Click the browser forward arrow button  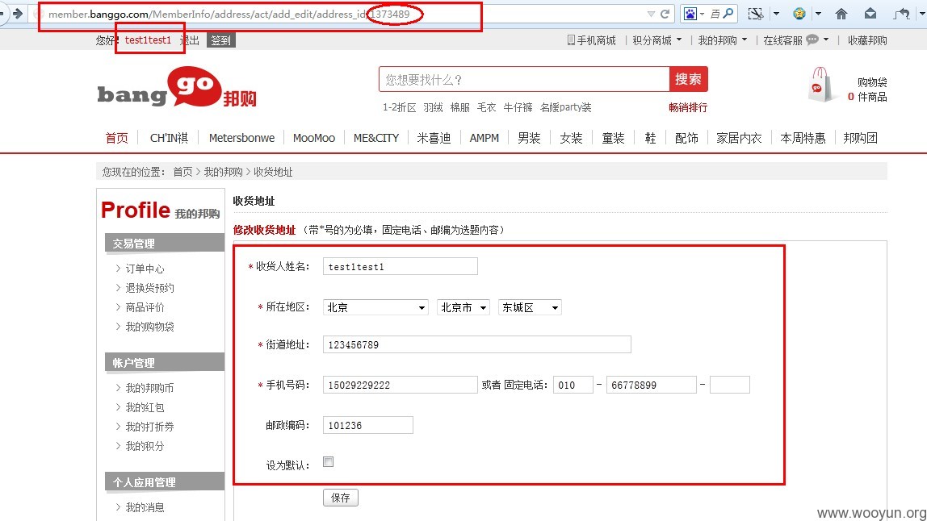point(17,13)
